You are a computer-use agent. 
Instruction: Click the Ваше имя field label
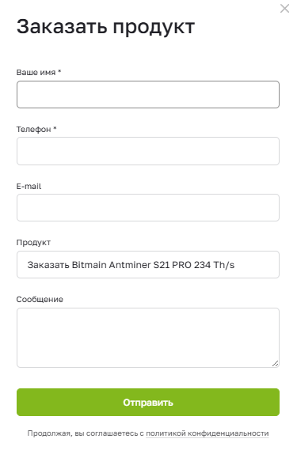36,73
